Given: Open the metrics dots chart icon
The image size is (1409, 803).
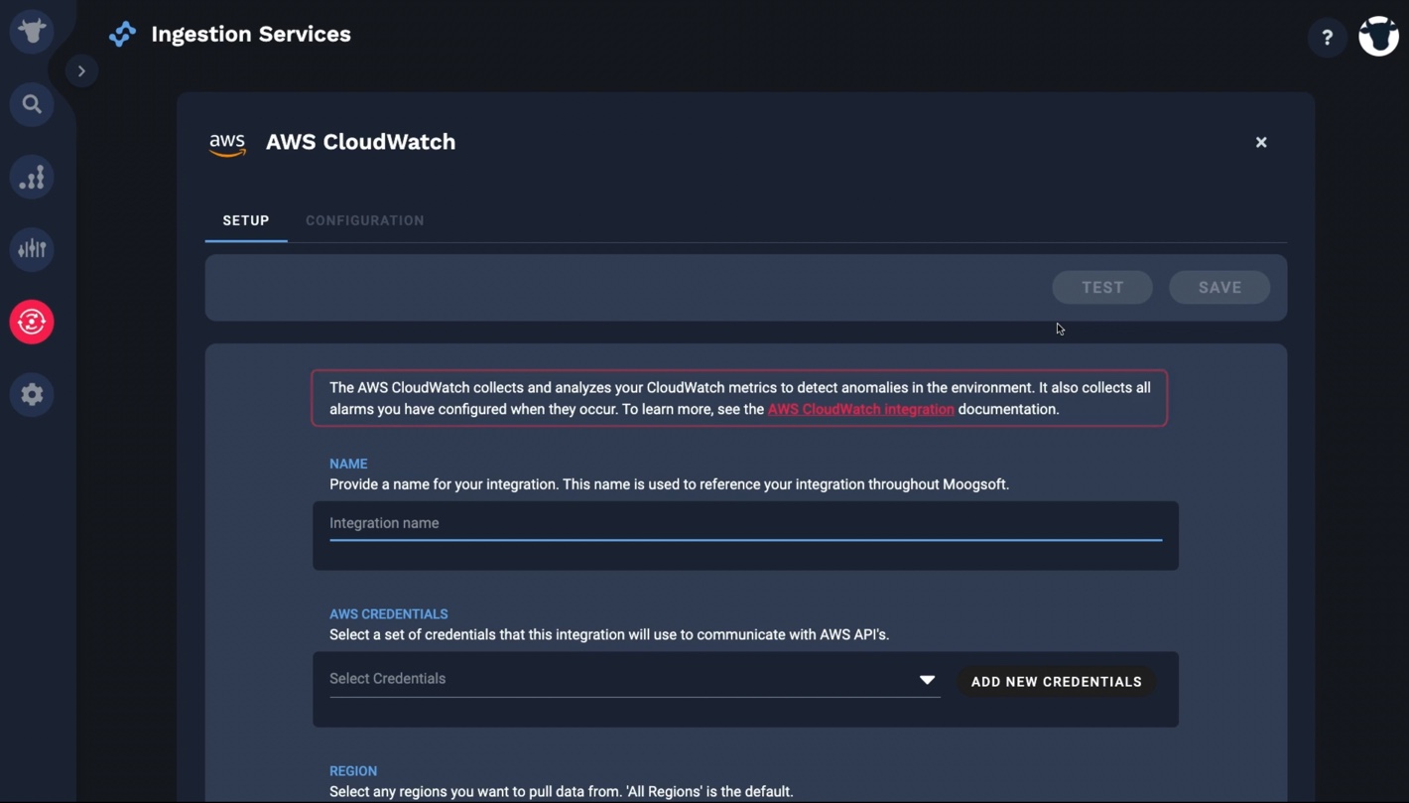Looking at the screenshot, I should [x=32, y=177].
